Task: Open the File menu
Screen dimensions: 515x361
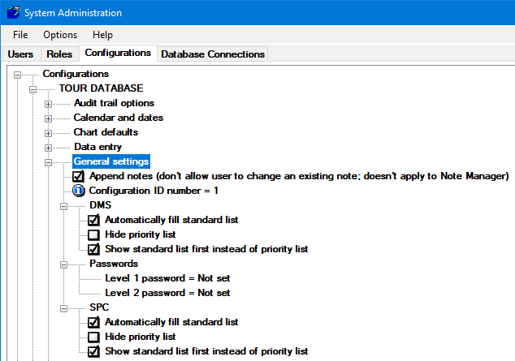Action: pyautogui.click(x=20, y=35)
